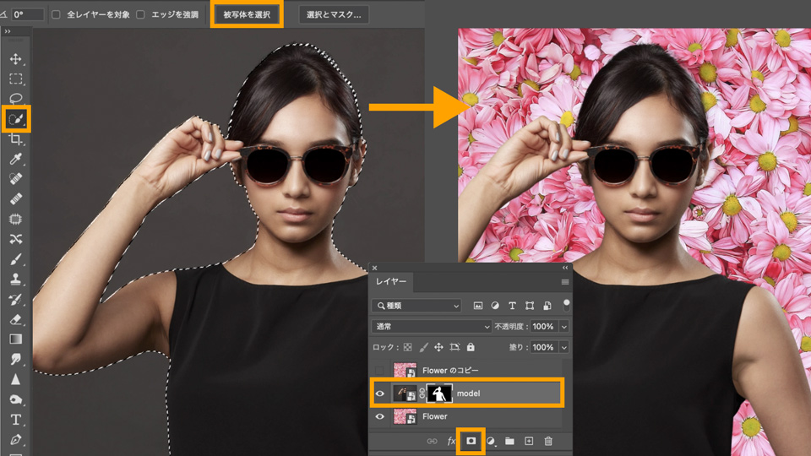This screenshot has width=811, height=456.
Task: Collapse the Layers panel with double chevron
Action: coord(565,268)
